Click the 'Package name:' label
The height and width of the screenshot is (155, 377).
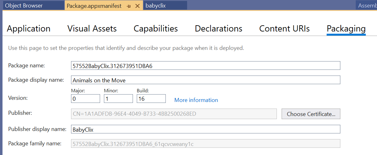coord(27,65)
